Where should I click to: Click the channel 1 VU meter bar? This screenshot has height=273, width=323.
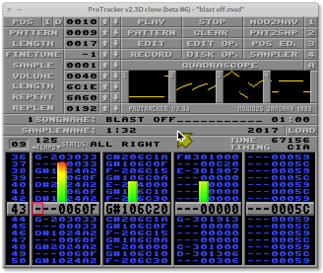coord(62,182)
